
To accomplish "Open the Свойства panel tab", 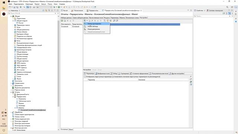I will click(199, 10).
